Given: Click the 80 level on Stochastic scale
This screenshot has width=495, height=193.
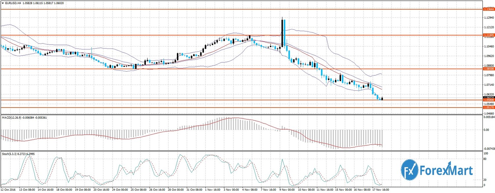Looking at the screenshot, I should pos(485,159).
